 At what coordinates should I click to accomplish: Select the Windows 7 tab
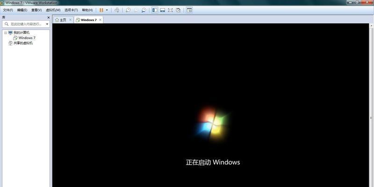[x=89, y=20]
